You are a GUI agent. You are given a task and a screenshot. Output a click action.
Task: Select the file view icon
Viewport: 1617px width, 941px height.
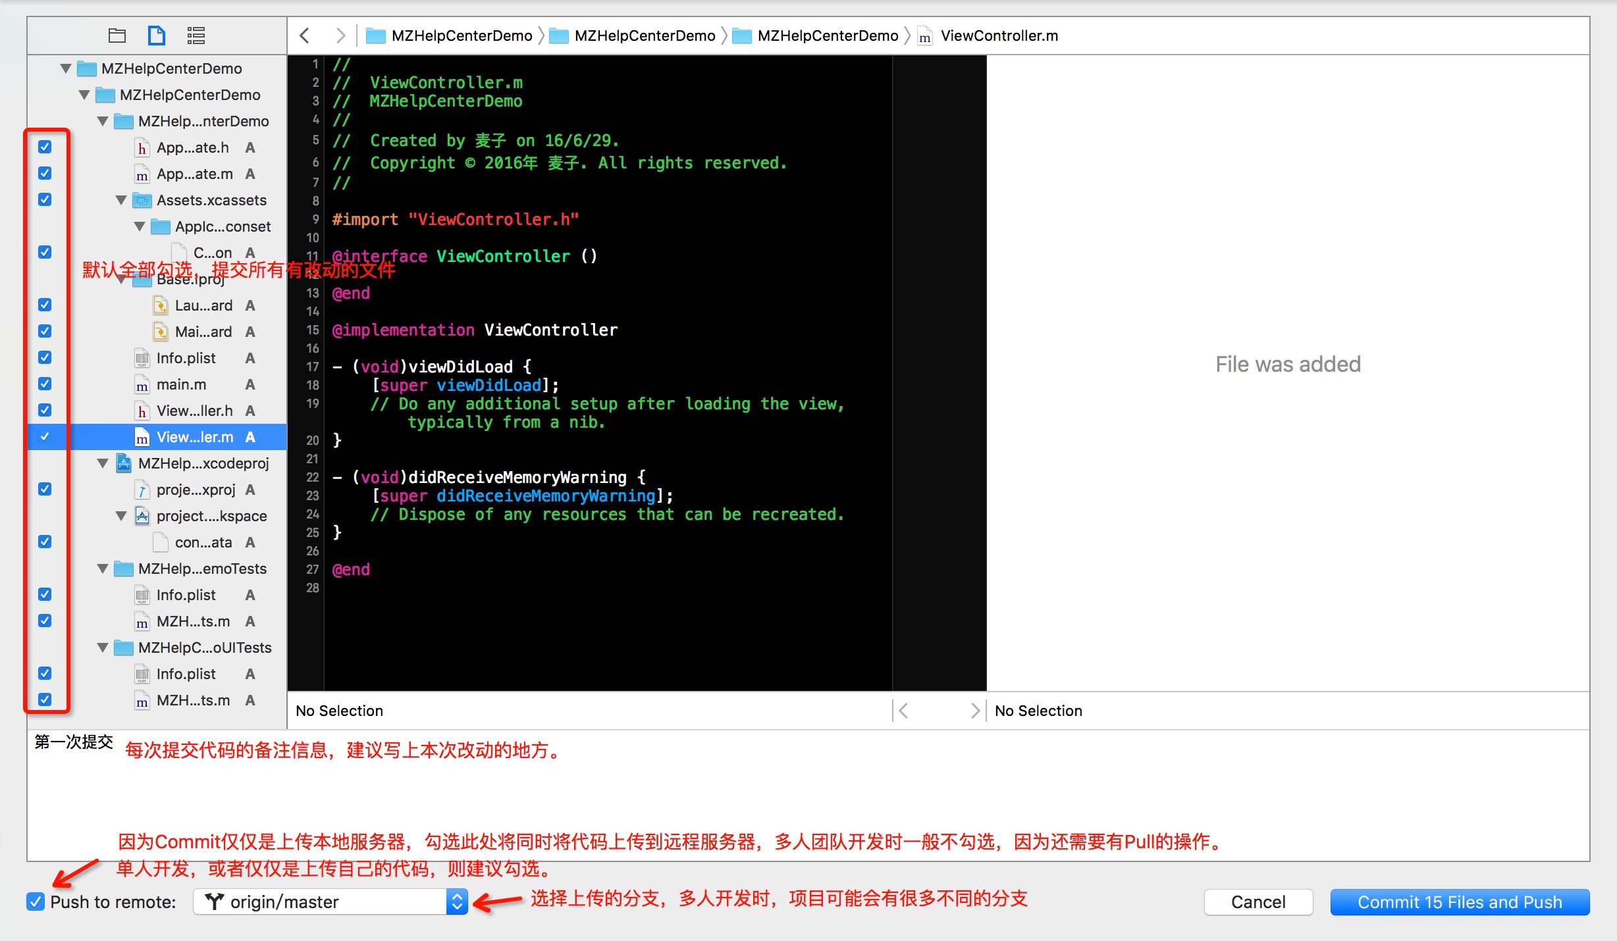(157, 36)
